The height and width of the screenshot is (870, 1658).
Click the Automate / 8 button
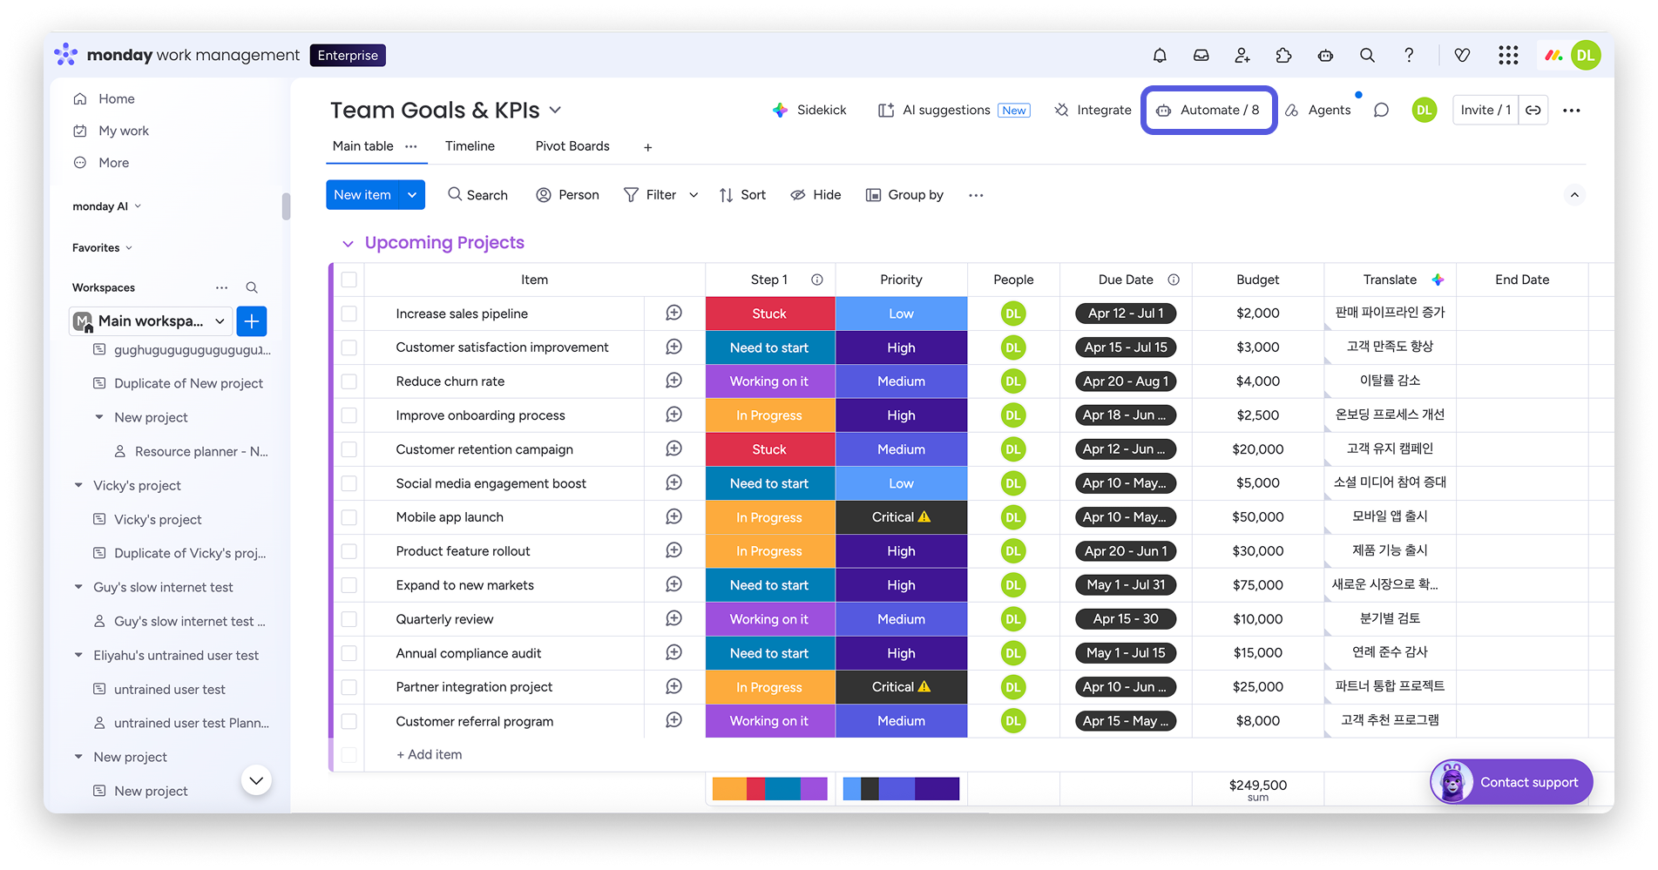tap(1208, 111)
